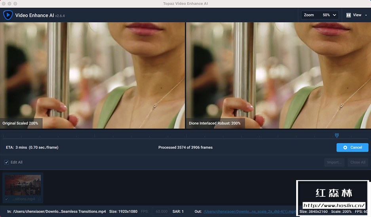
Task: Click the Size: 1920x1080 text
Action: pyautogui.click(x=123, y=211)
